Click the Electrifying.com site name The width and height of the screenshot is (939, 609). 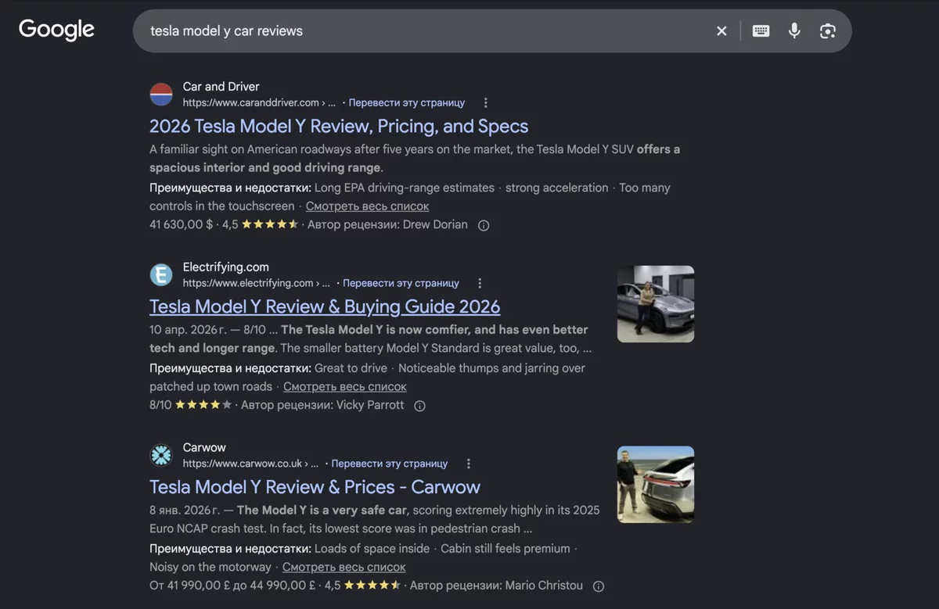point(225,267)
